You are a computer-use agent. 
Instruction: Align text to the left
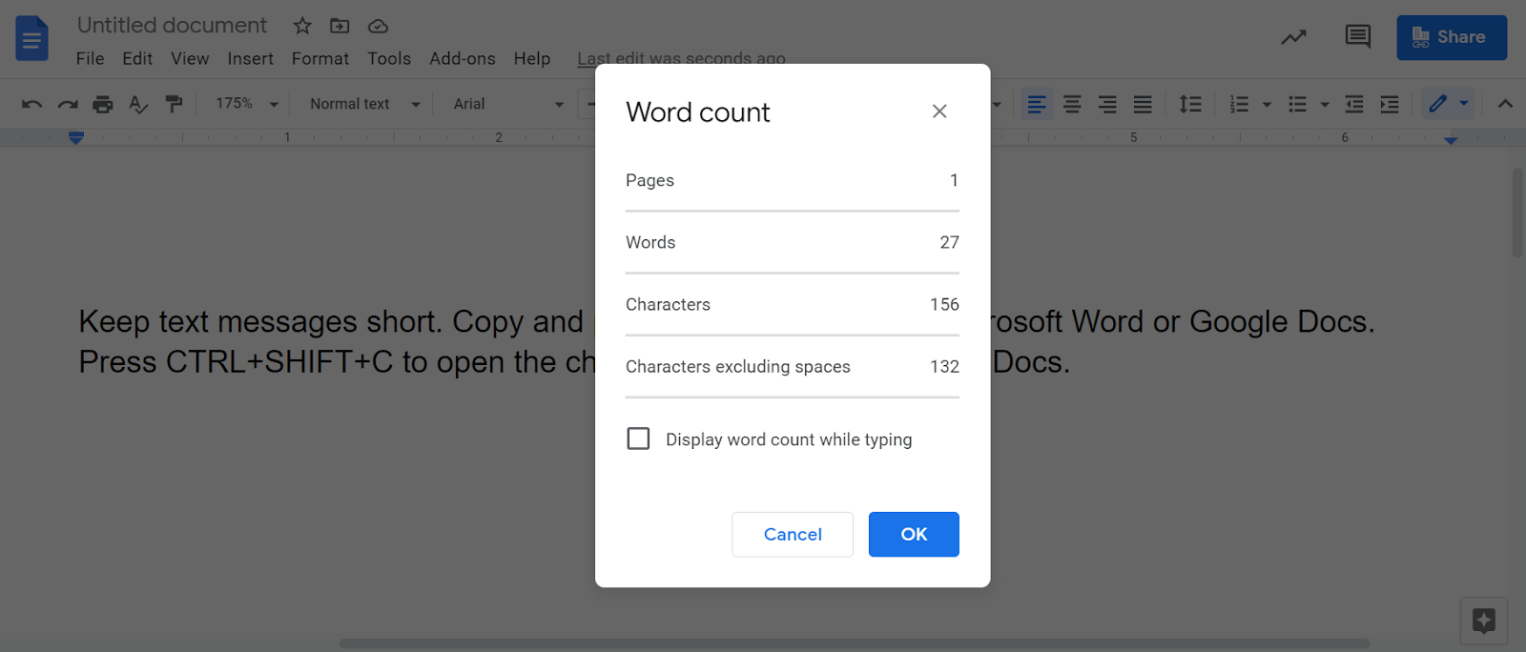[x=1037, y=104]
